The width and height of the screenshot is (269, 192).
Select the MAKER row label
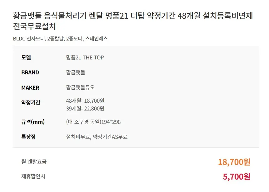(x=30, y=88)
